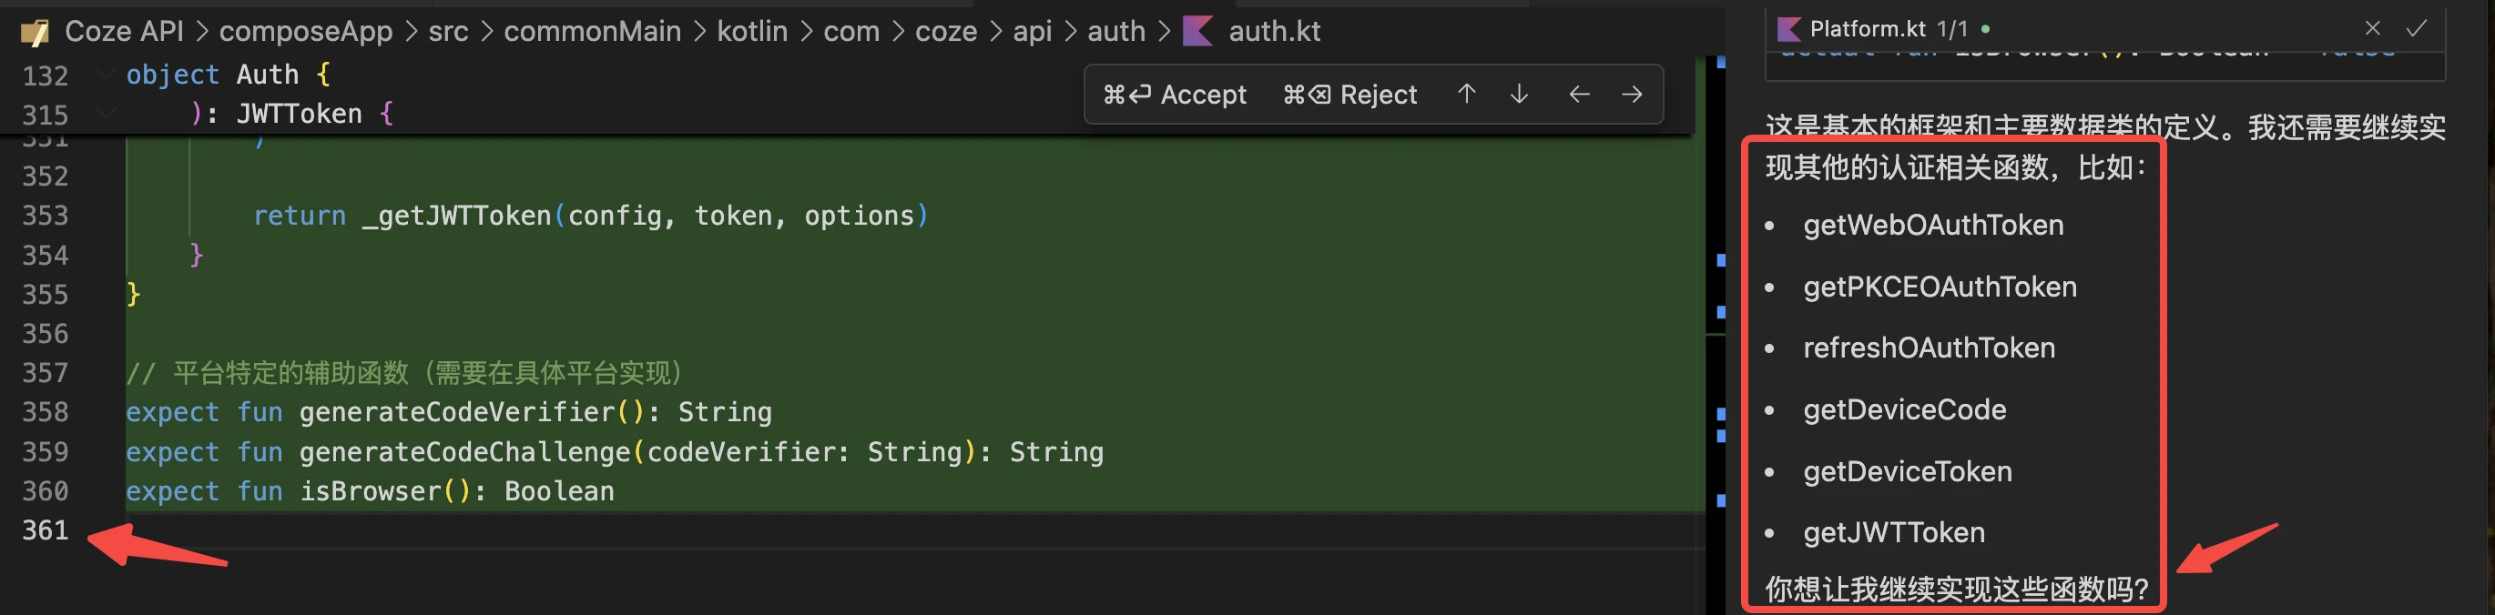Open the commonMain breadcrumb segment
This screenshot has width=2495, height=615.
pos(592,31)
